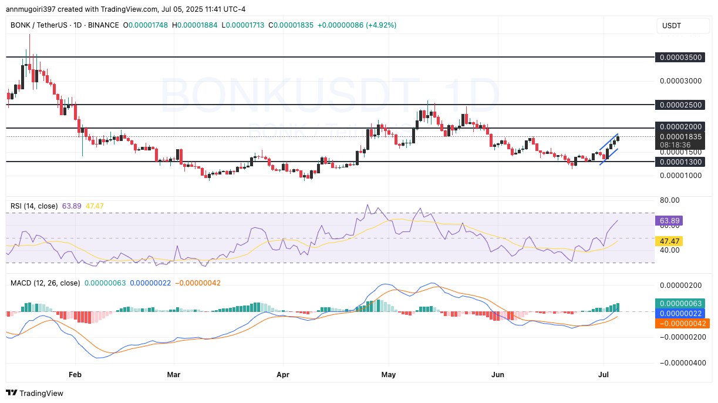Image resolution: width=718 pixels, height=403 pixels.
Task: Select the 0.00002000 price level label
Action: coord(681,127)
